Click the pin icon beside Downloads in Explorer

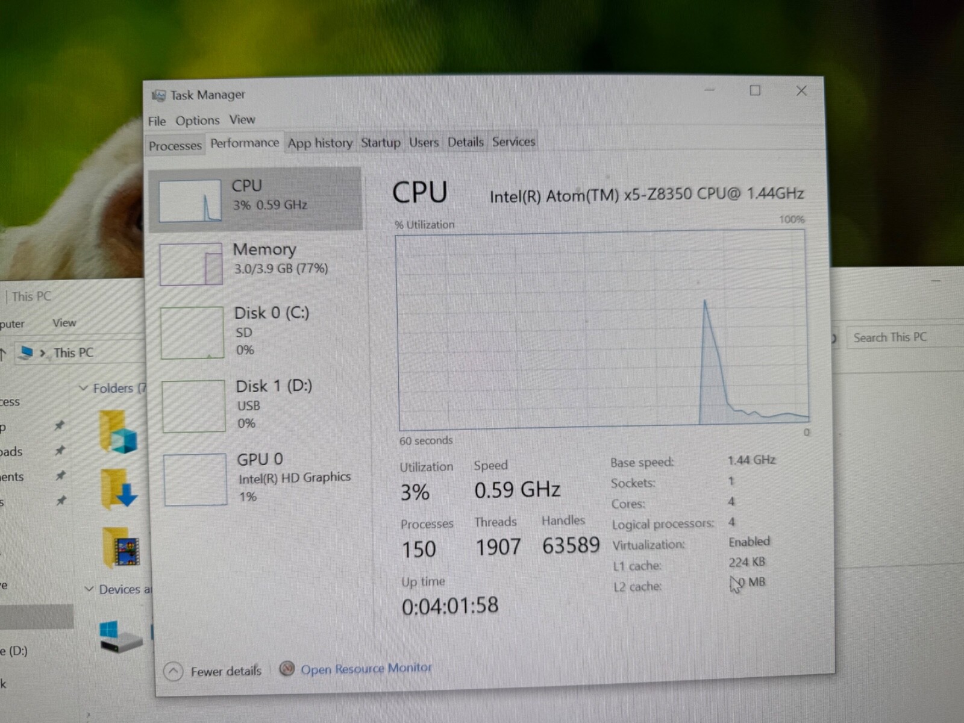[60, 450]
